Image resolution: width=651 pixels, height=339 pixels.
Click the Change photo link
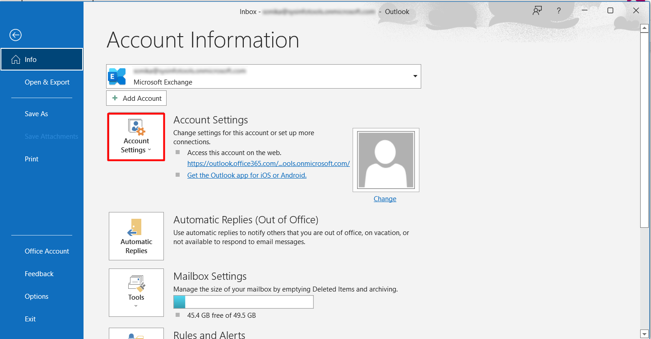coord(385,199)
